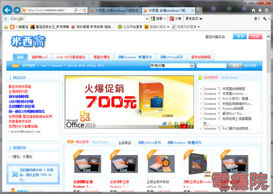Open the 新浪博客 bookmark

click(x=50, y=27)
